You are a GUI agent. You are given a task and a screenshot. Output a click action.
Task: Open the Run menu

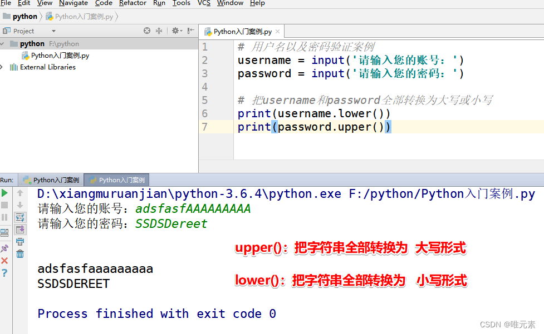tap(159, 3)
